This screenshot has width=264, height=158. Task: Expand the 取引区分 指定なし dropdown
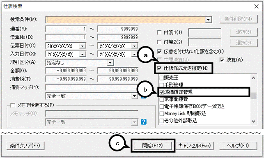coord(110,63)
